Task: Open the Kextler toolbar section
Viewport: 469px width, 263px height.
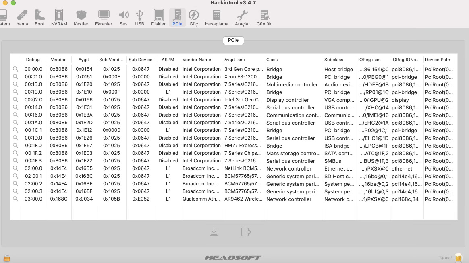Action: 81,18
